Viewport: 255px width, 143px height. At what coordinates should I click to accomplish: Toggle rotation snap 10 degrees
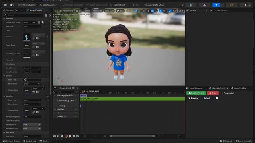(x=163, y=11)
